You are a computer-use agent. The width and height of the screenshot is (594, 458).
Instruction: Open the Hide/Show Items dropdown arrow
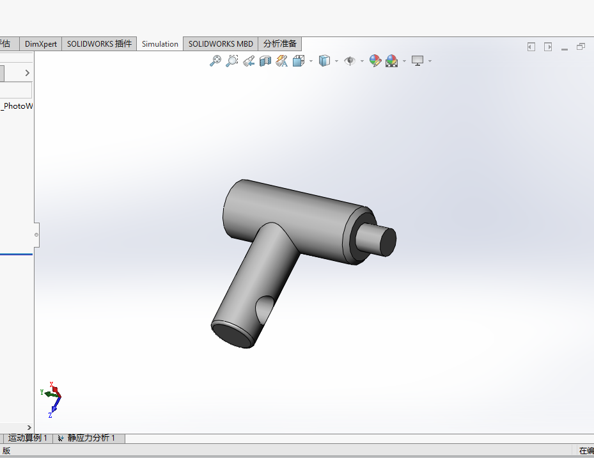362,61
